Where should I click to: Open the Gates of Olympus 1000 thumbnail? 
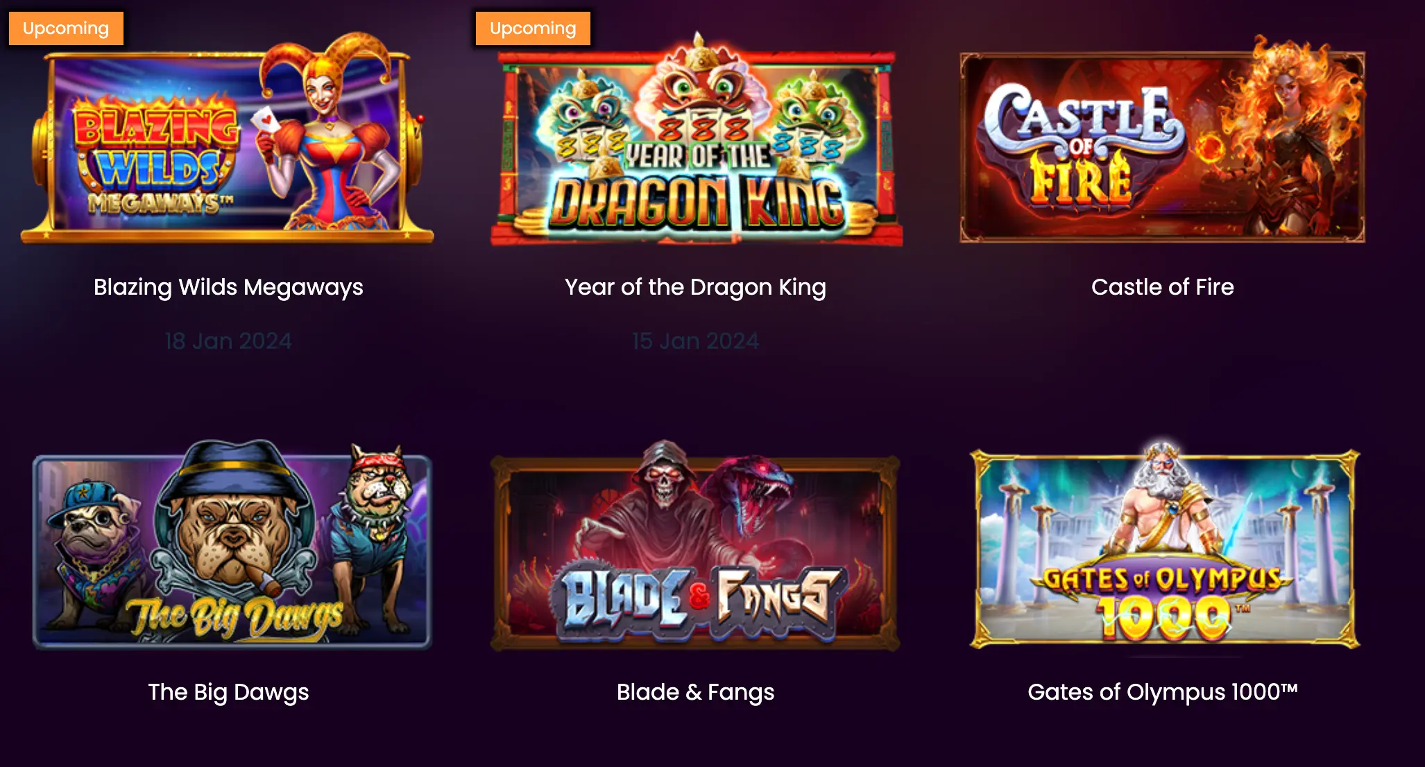[1165, 546]
